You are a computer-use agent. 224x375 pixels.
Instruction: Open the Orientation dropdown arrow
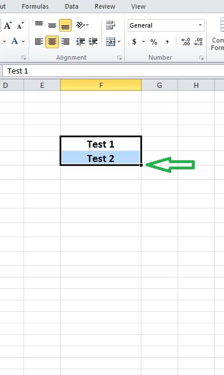click(87, 25)
